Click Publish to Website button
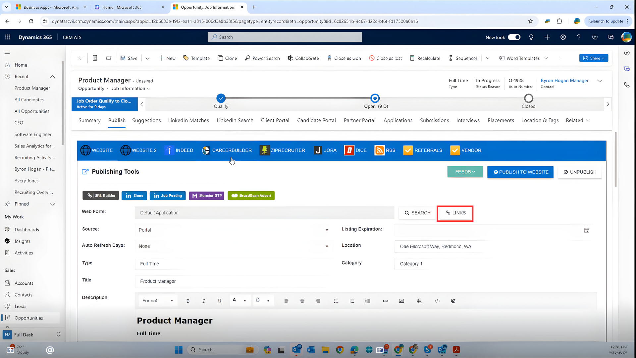636x358 pixels. [x=520, y=172]
